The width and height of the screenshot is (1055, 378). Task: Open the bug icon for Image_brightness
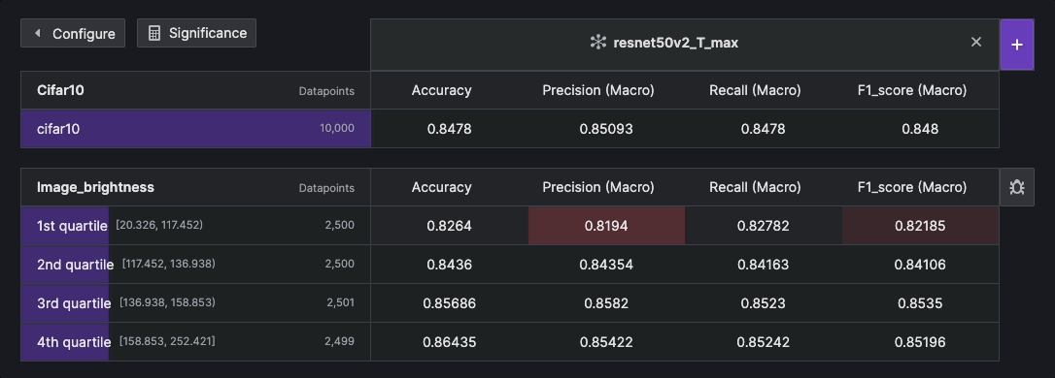point(1017,187)
